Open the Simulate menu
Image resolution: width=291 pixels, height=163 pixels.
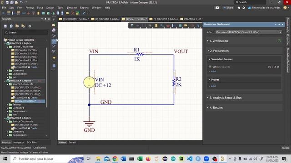72,8
